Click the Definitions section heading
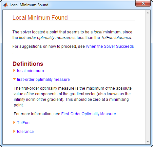 pyautogui.click(x=28, y=64)
